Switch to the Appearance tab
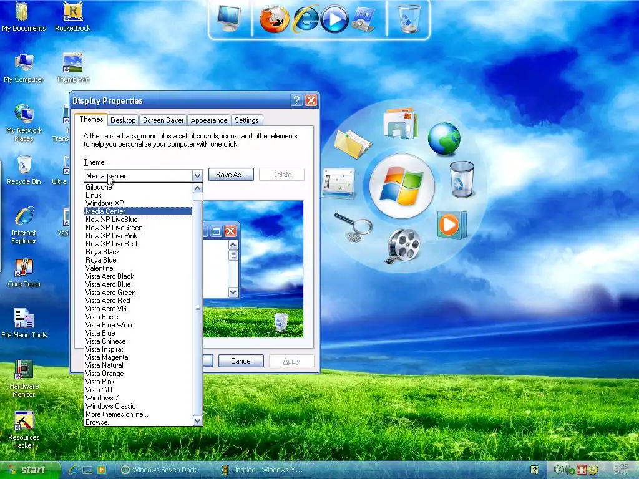 point(208,120)
